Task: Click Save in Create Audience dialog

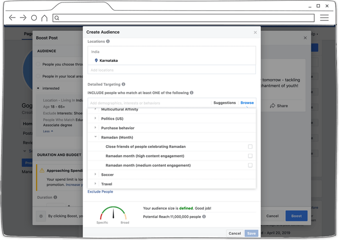Action: [x=251, y=233]
